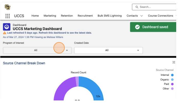Screen dimensions: 178x103
Task: Open the Course Connections tab
Action: [161, 16]
